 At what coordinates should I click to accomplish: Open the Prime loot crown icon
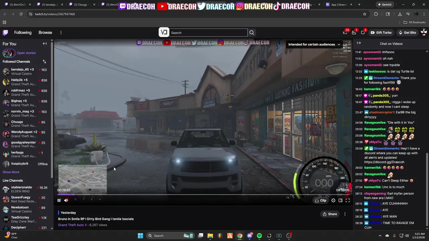pos(345,32)
